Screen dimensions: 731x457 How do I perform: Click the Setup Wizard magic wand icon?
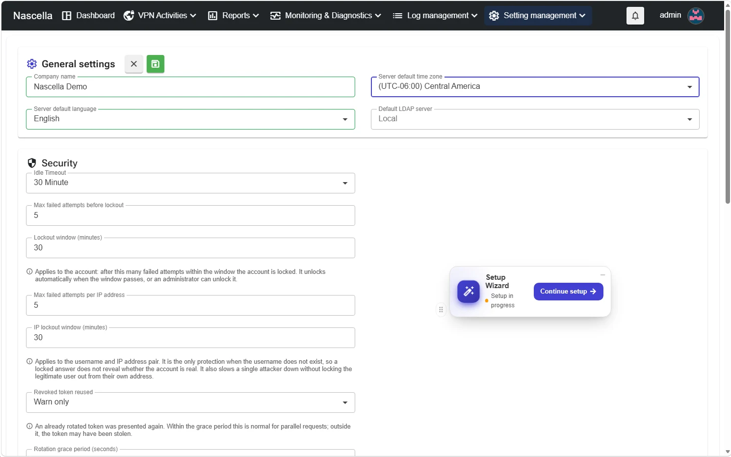[469, 292]
